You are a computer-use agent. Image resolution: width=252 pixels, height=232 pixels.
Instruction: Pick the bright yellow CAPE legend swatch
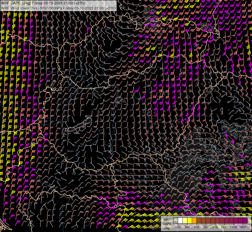coord(190,221)
